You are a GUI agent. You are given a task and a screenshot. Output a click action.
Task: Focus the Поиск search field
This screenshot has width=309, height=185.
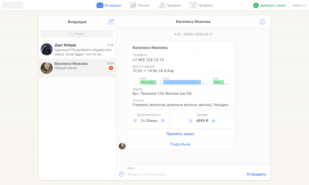(77, 34)
